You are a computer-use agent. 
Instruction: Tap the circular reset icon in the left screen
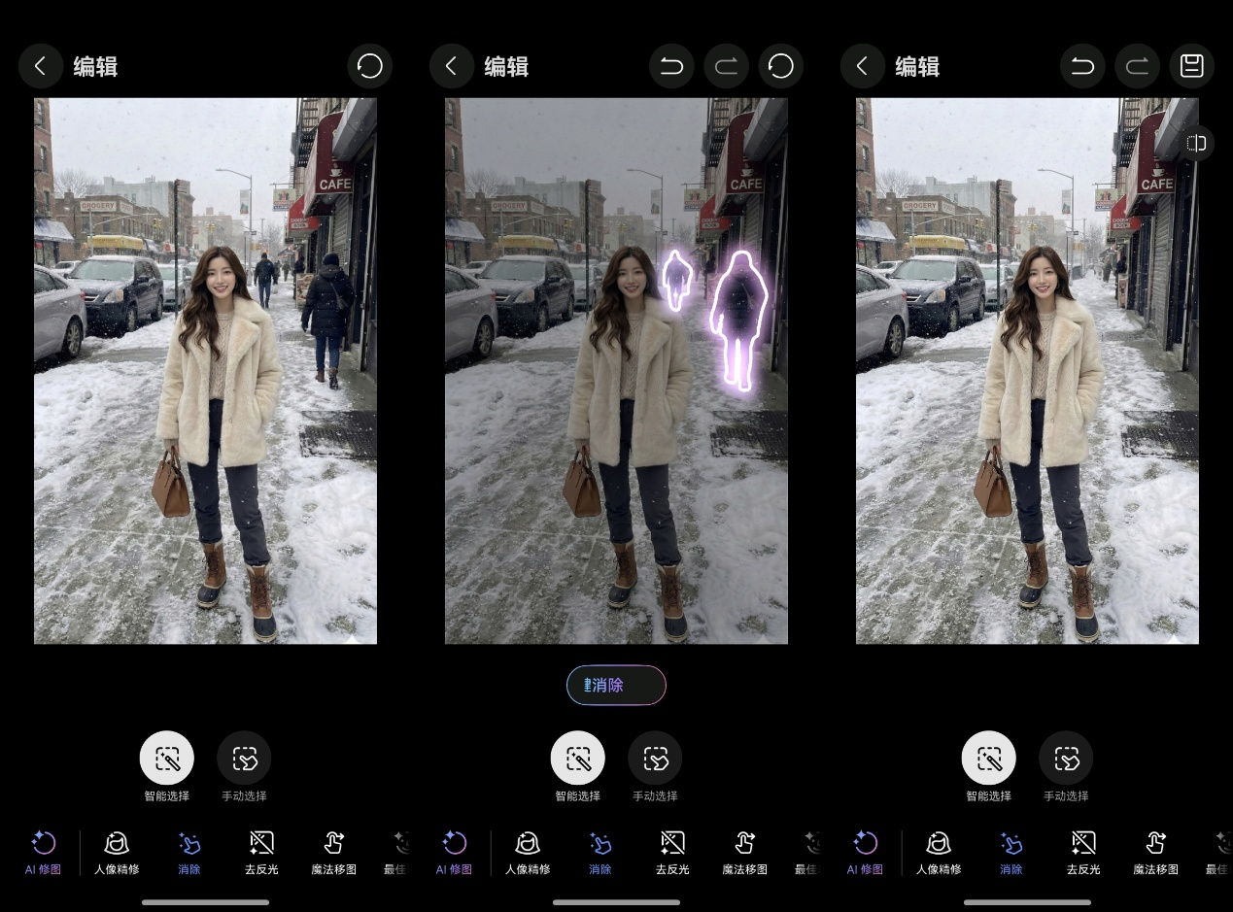(369, 66)
